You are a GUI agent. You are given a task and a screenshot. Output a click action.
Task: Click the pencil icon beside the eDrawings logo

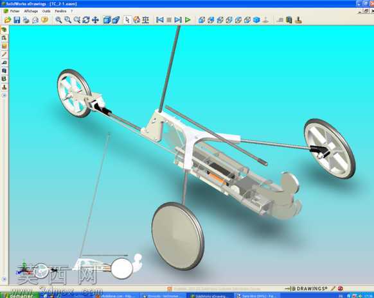[334, 288]
